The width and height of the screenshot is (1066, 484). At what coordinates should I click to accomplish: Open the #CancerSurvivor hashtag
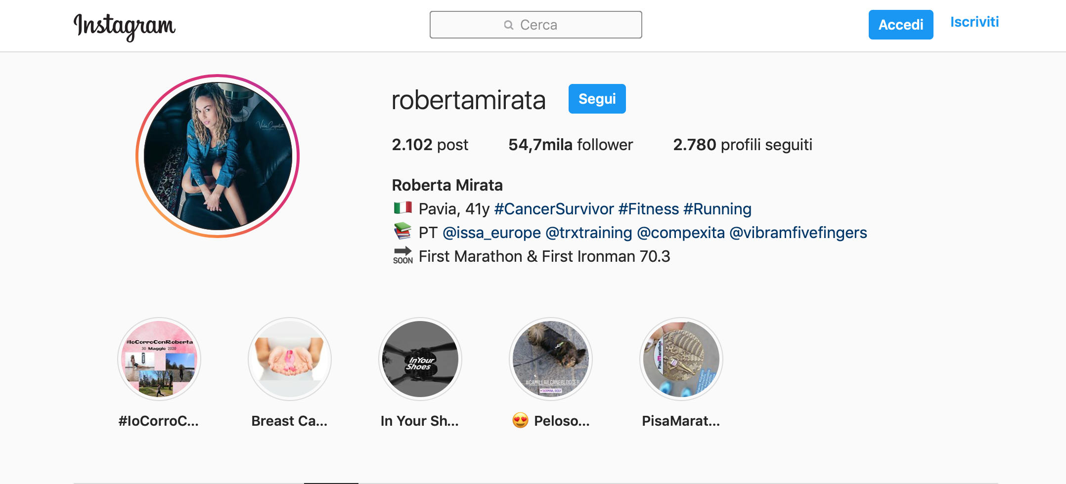(x=554, y=209)
